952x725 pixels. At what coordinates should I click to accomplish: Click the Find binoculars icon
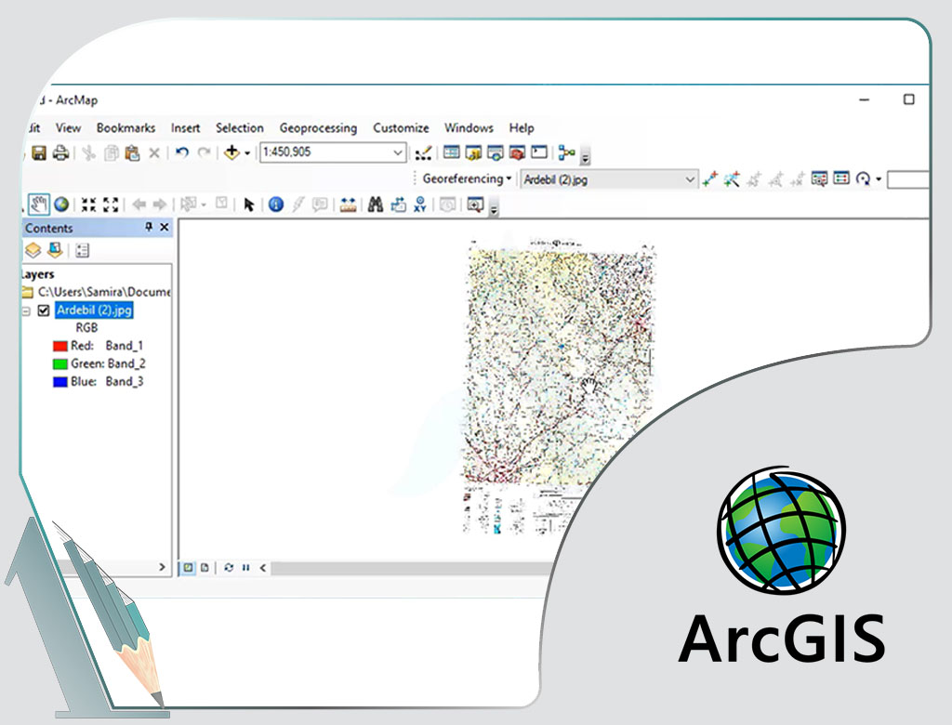click(x=376, y=204)
